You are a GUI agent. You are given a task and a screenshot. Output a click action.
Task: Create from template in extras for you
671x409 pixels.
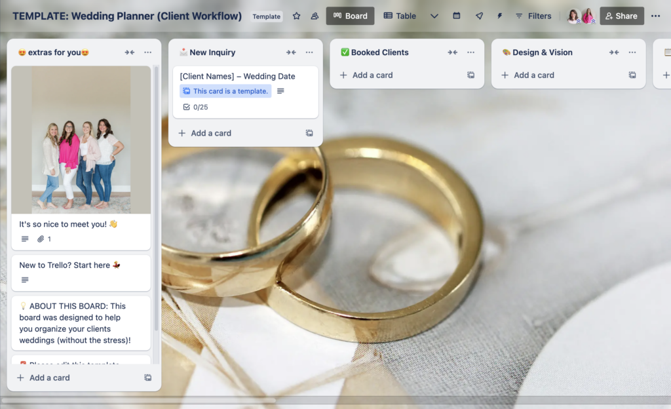147,378
